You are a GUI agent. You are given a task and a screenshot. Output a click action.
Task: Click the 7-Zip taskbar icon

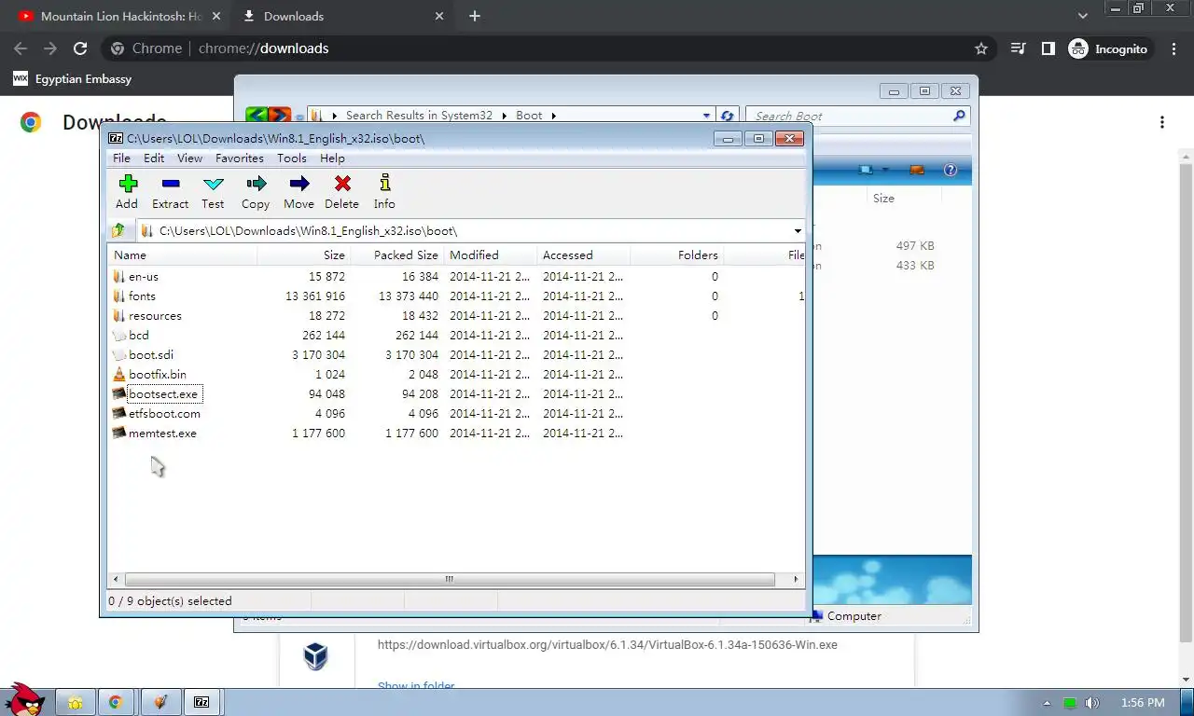(x=201, y=702)
